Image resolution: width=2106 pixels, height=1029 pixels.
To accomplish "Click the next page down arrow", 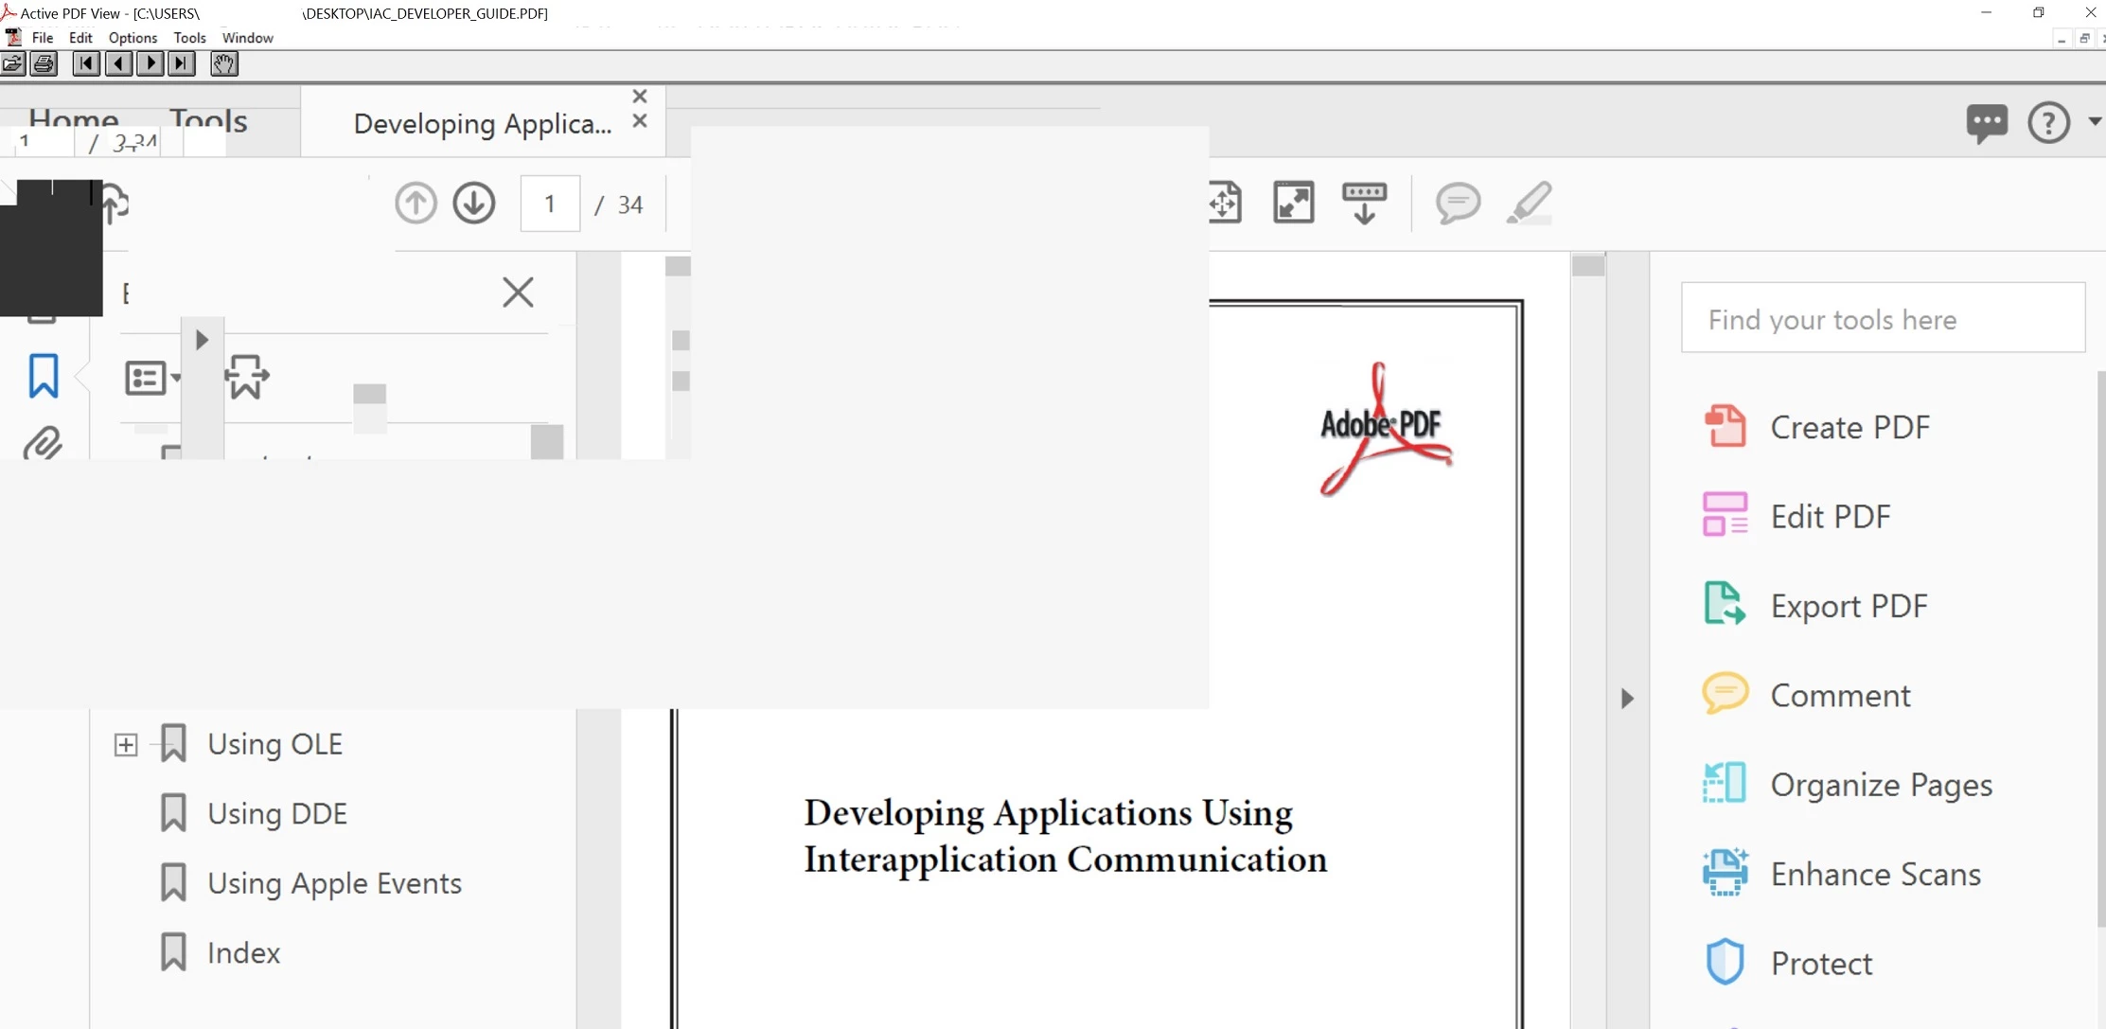I will pyautogui.click(x=473, y=204).
